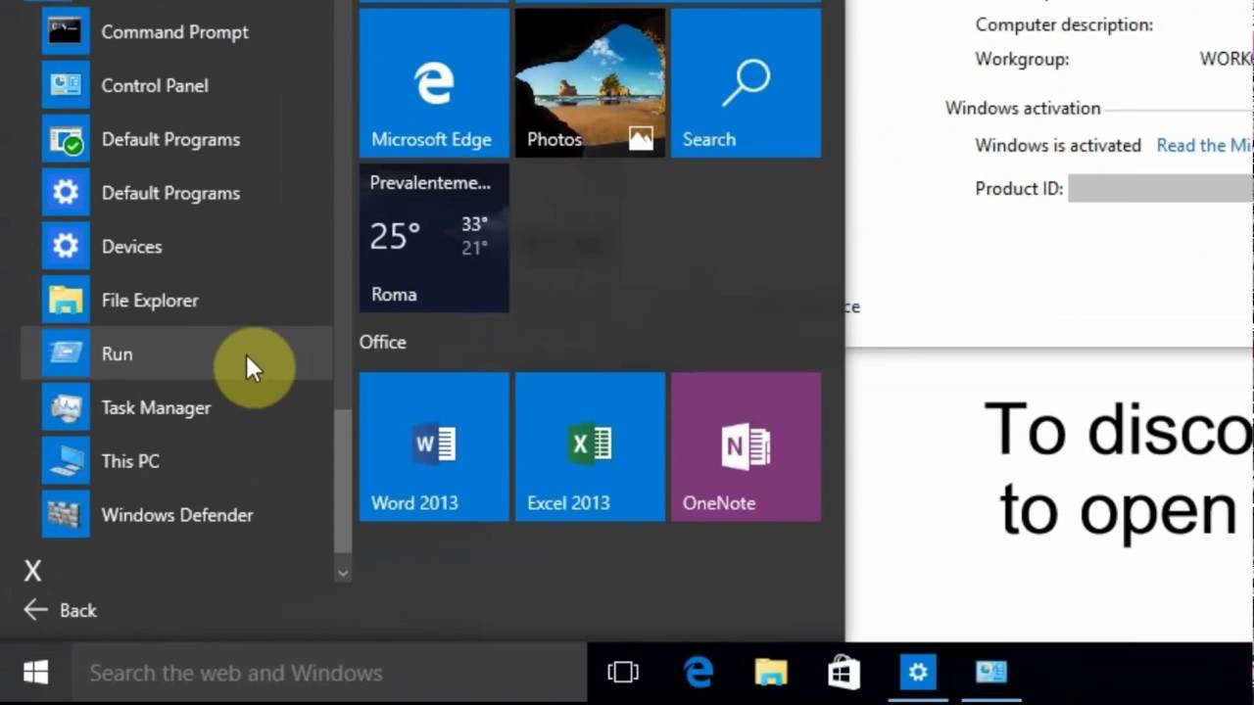Launch the Excel 2013 tile

(590, 446)
